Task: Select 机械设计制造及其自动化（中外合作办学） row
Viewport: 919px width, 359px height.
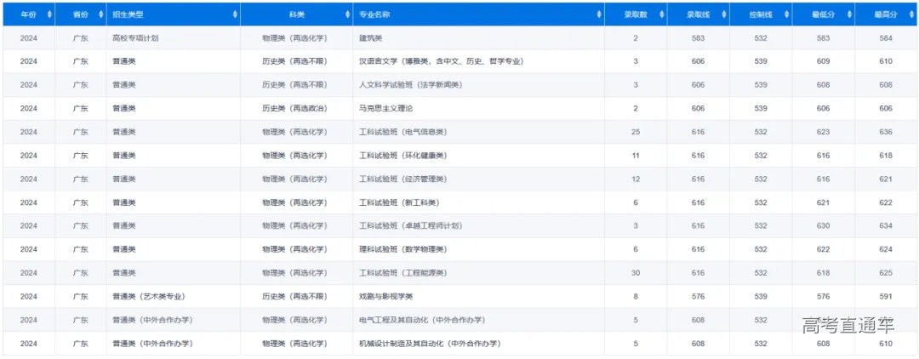Action: click(x=430, y=343)
